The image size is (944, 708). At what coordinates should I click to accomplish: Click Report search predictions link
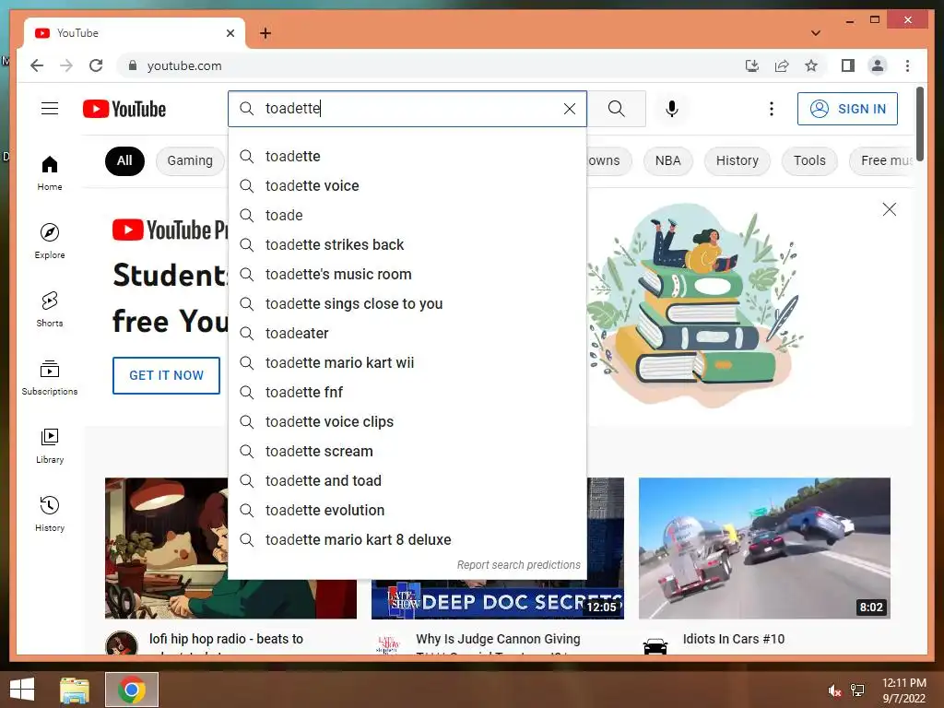518,565
